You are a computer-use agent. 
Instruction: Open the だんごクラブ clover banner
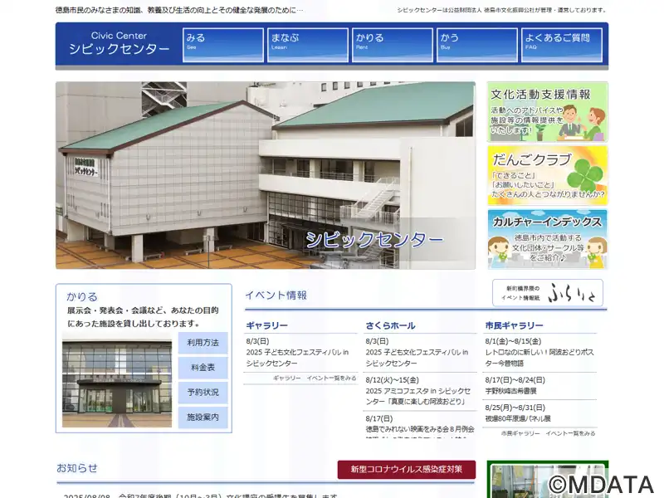tap(548, 175)
